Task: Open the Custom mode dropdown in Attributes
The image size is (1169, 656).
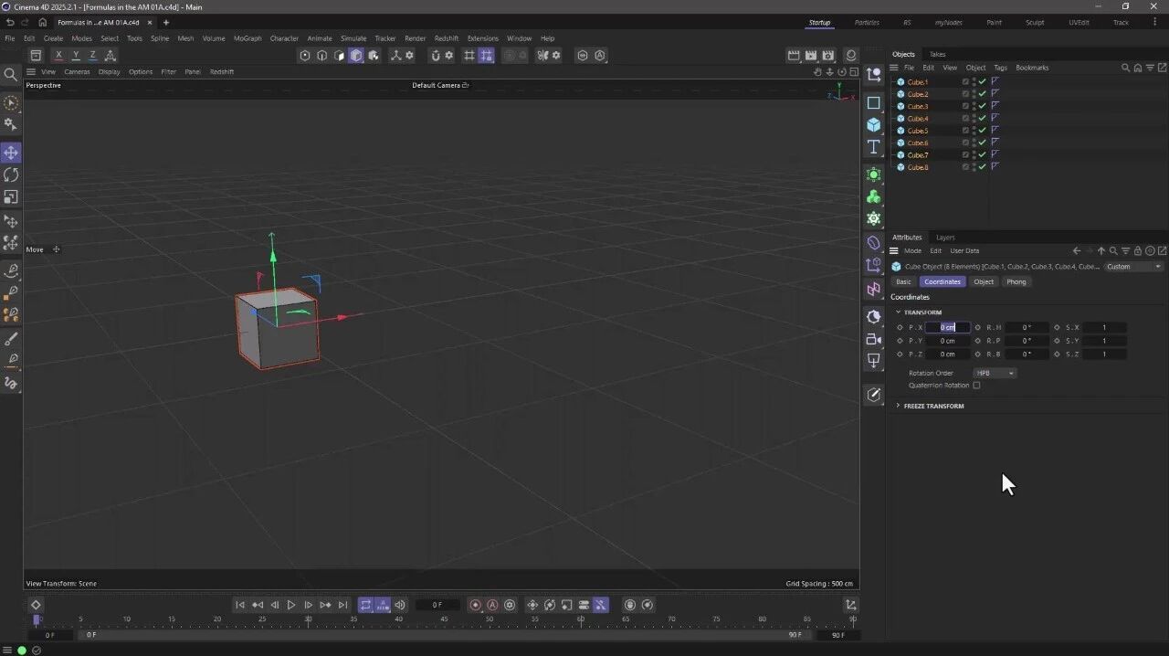Action: (x=1133, y=267)
